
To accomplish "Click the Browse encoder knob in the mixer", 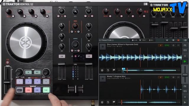I will click(x=75, y=44).
